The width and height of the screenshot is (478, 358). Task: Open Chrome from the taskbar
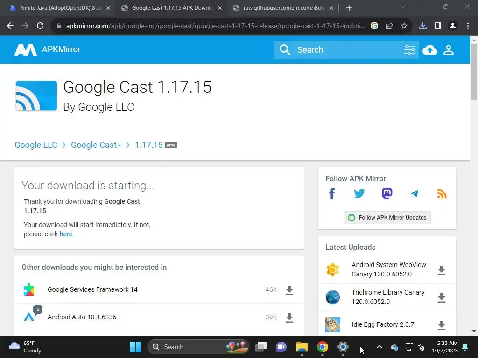322,347
